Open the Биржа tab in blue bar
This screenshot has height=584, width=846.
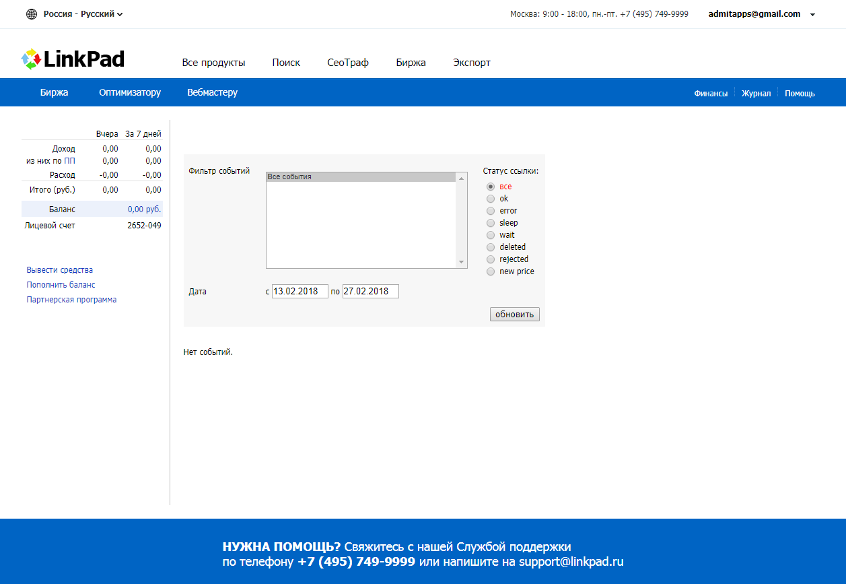54,93
